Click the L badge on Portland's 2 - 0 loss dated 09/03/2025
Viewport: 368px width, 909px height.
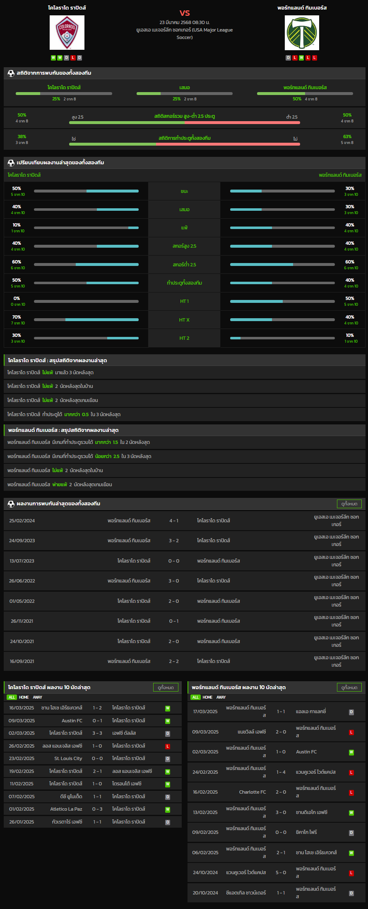tap(351, 732)
